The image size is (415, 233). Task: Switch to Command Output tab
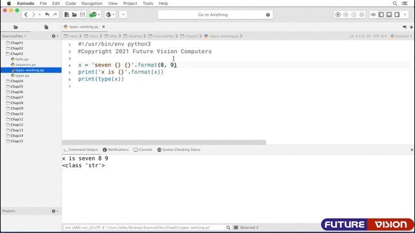point(80,150)
